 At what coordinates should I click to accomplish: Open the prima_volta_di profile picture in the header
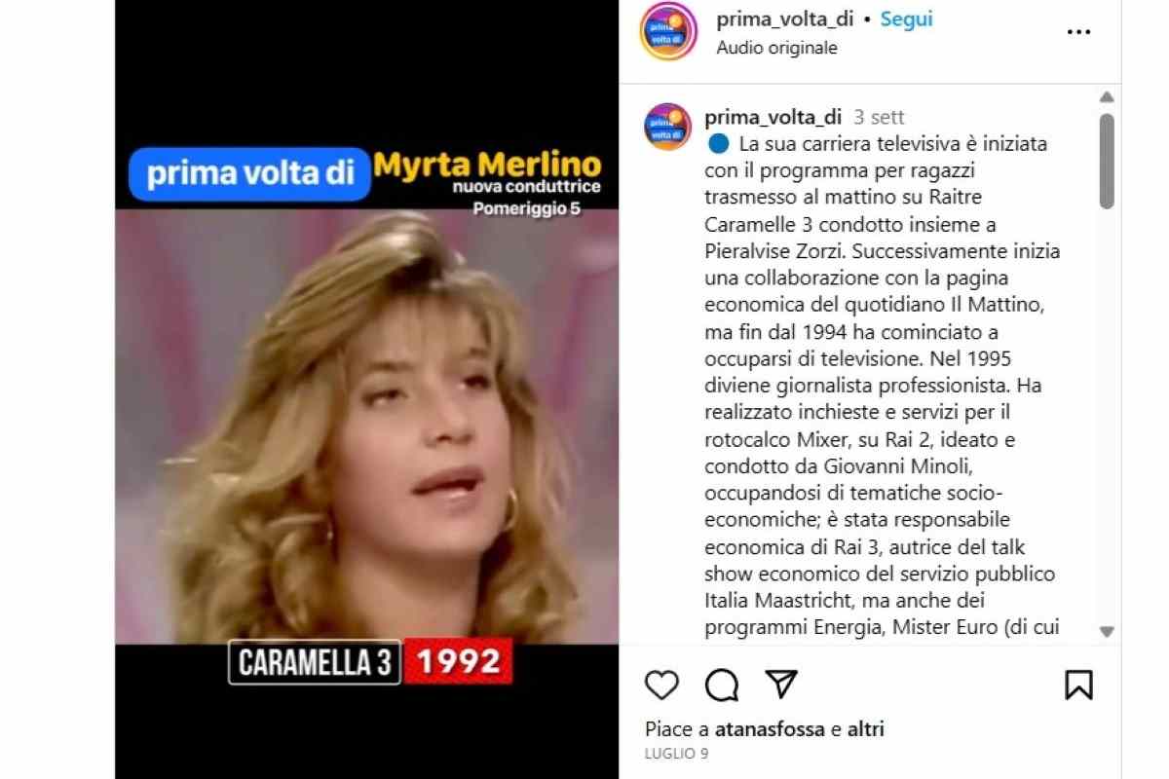pyautogui.click(x=668, y=31)
